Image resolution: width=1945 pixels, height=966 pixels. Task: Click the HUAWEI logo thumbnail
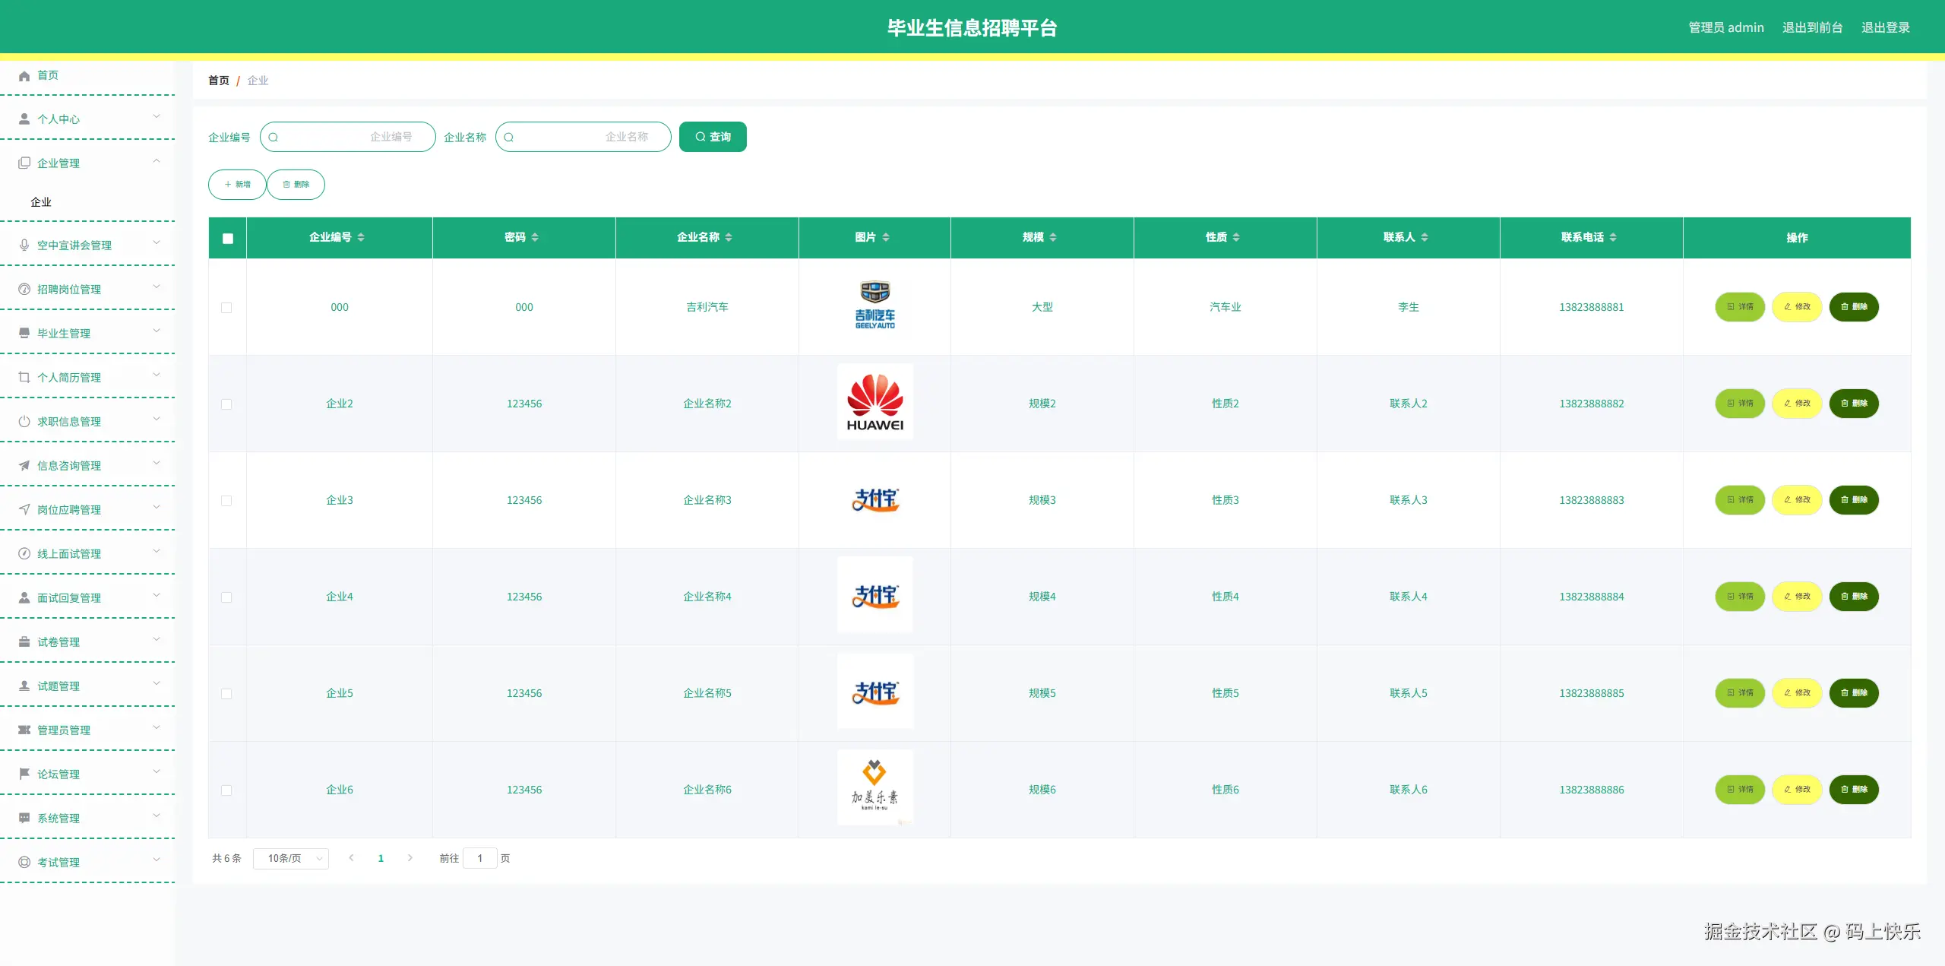(874, 402)
